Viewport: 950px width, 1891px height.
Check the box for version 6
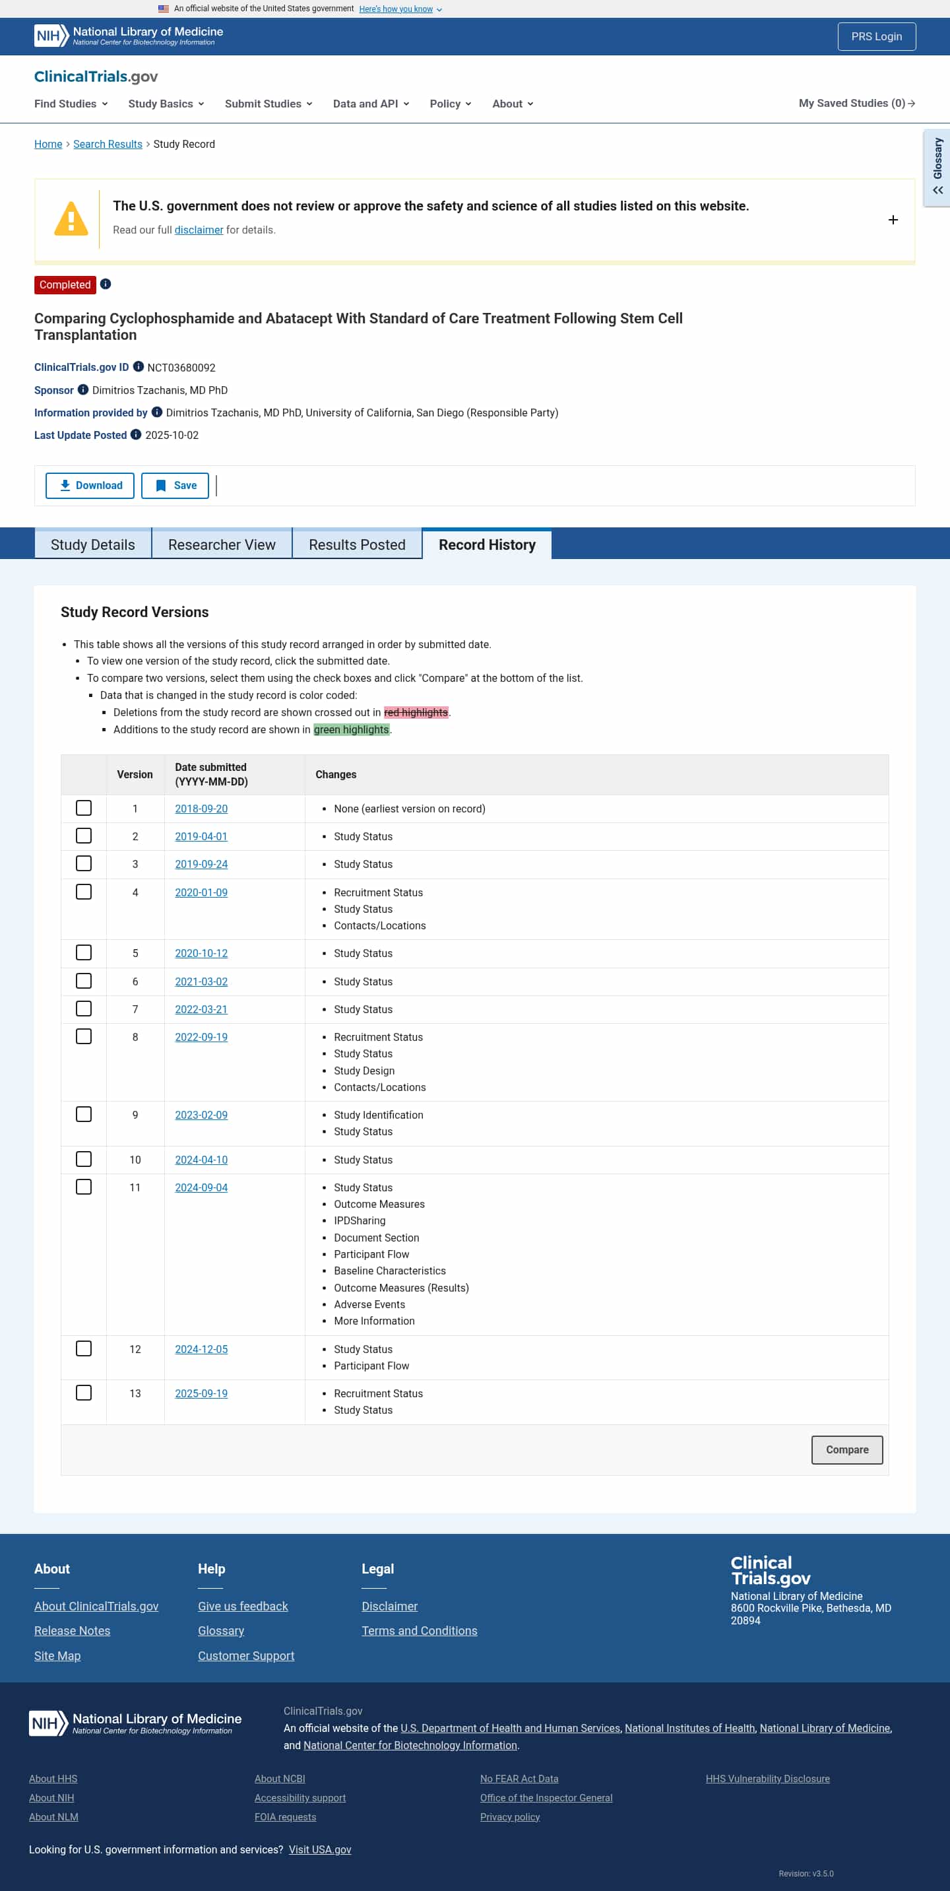[84, 981]
